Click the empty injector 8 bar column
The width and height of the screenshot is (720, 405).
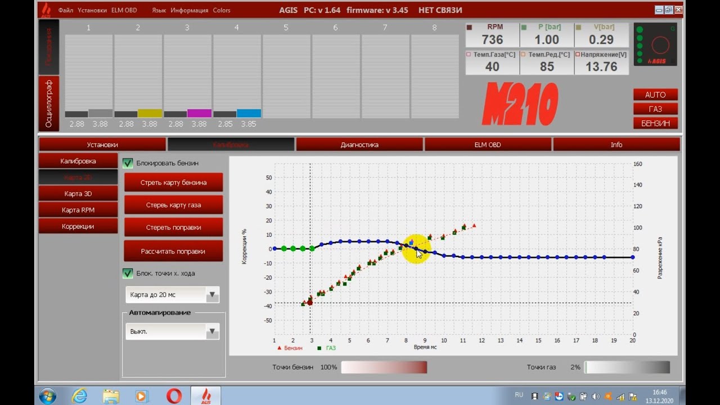pos(435,76)
